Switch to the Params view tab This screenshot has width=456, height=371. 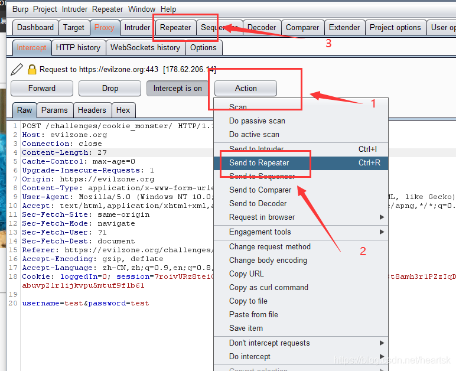54,110
